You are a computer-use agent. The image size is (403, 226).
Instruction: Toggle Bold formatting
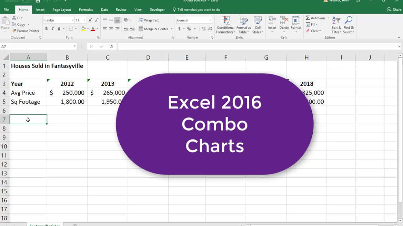tap(46, 29)
